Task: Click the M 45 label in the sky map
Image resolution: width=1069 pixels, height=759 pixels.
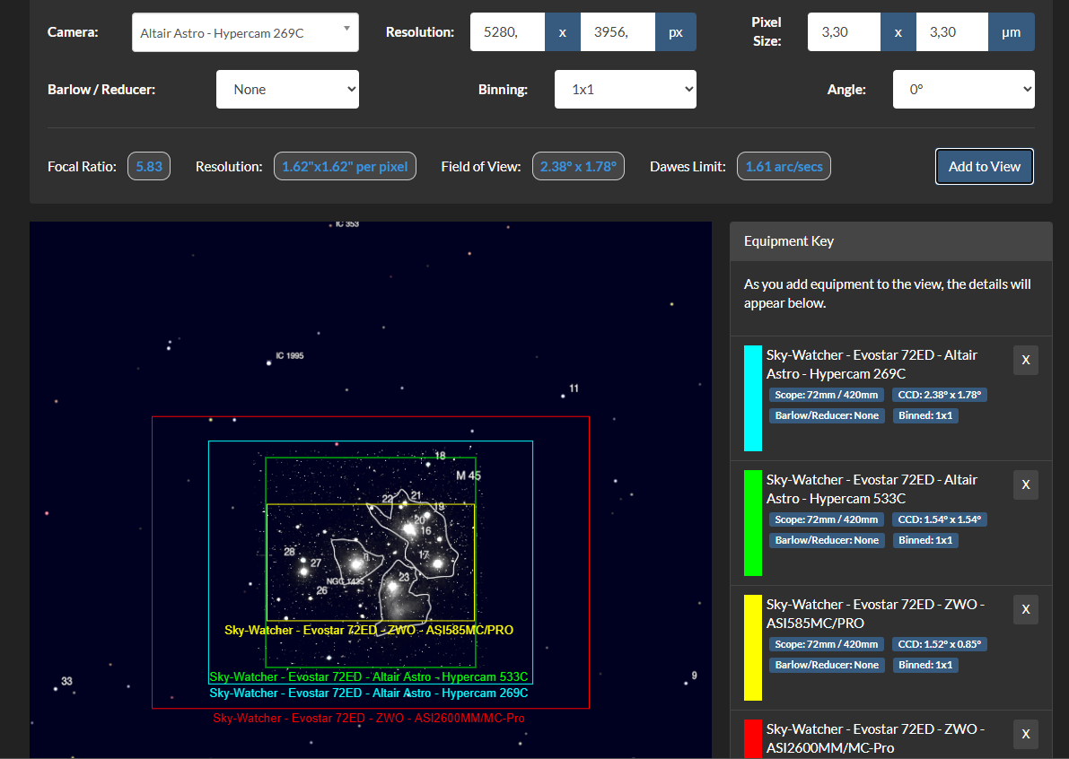Action: (x=469, y=475)
